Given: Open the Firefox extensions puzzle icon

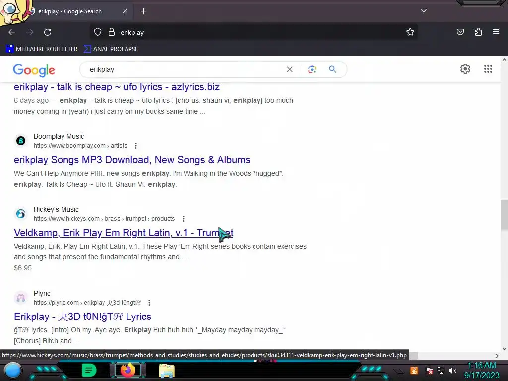Looking at the screenshot, I should pyautogui.click(x=478, y=32).
